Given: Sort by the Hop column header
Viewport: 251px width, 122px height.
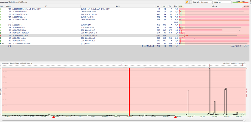Looking at the screenshot, I should point(2,6).
